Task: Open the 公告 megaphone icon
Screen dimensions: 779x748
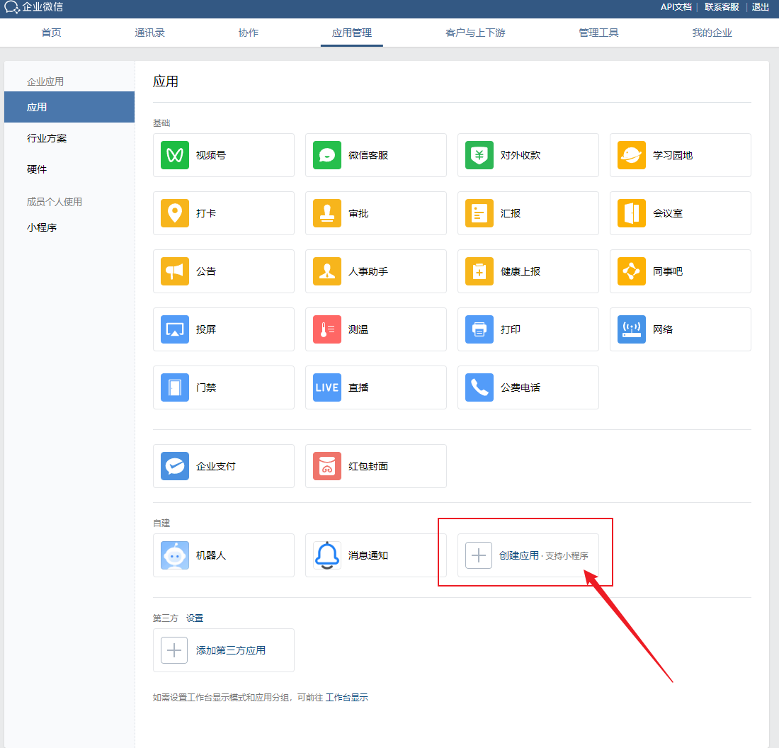Action: coord(174,271)
